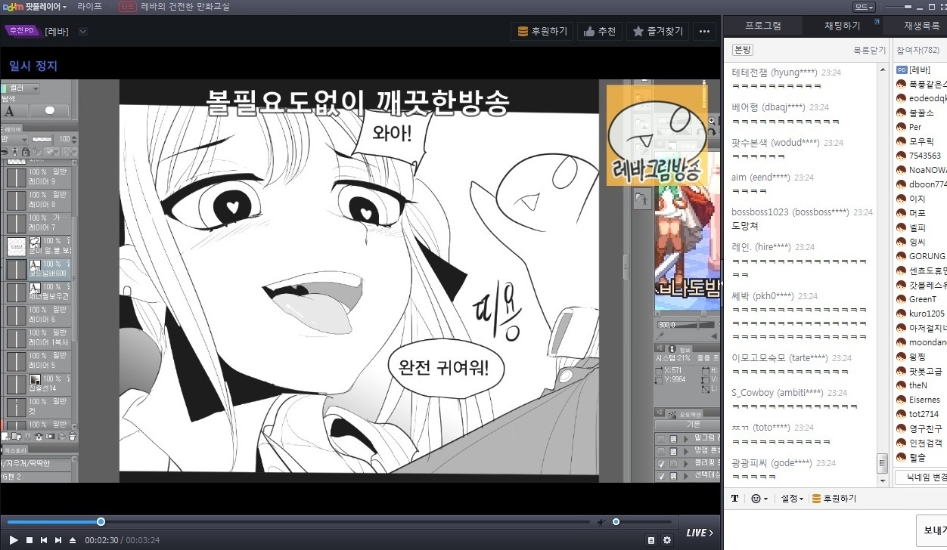Pop out chat with the arrow icon
Image resolution: width=947 pixels, height=550 pixels.
click(x=877, y=23)
